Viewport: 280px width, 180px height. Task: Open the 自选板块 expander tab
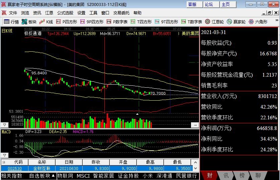click(x=42, y=176)
